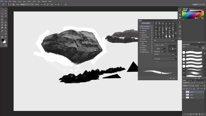Hide the highlighted top layer's eye icon
Image resolution: width=206 pixels, height=116 pixels.
pyautogui.click(x=184, y=92)
